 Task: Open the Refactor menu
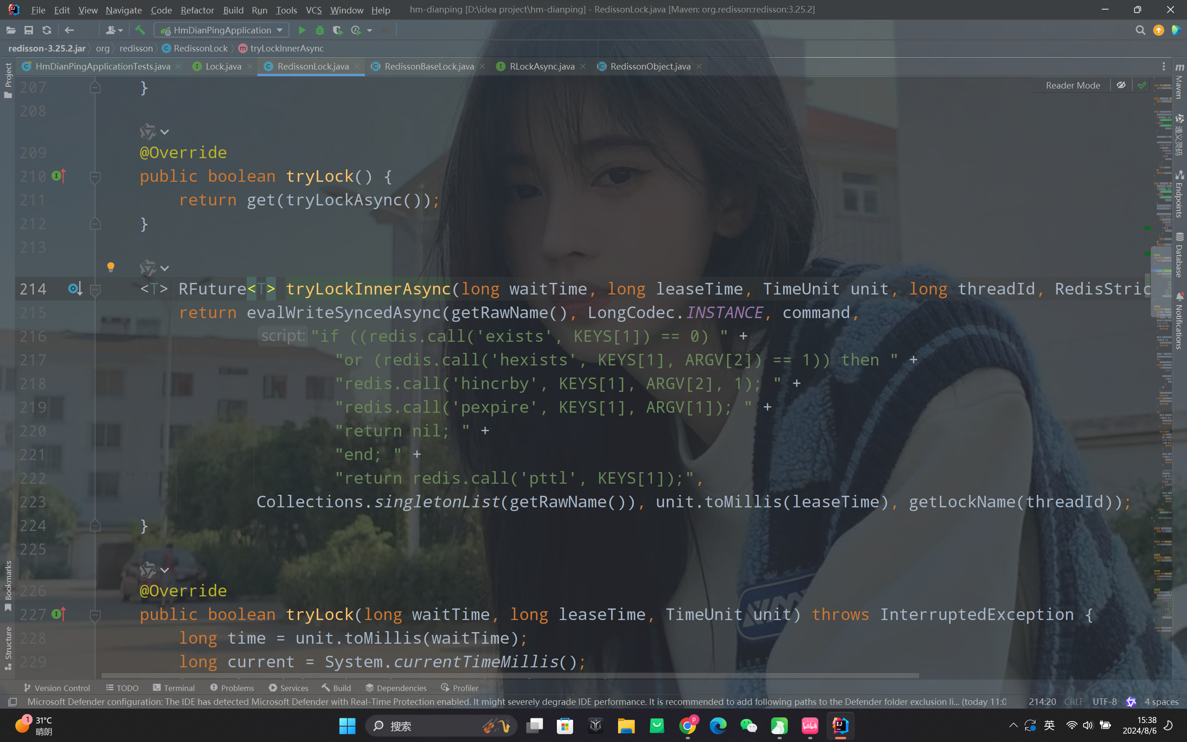pos(197,10)
